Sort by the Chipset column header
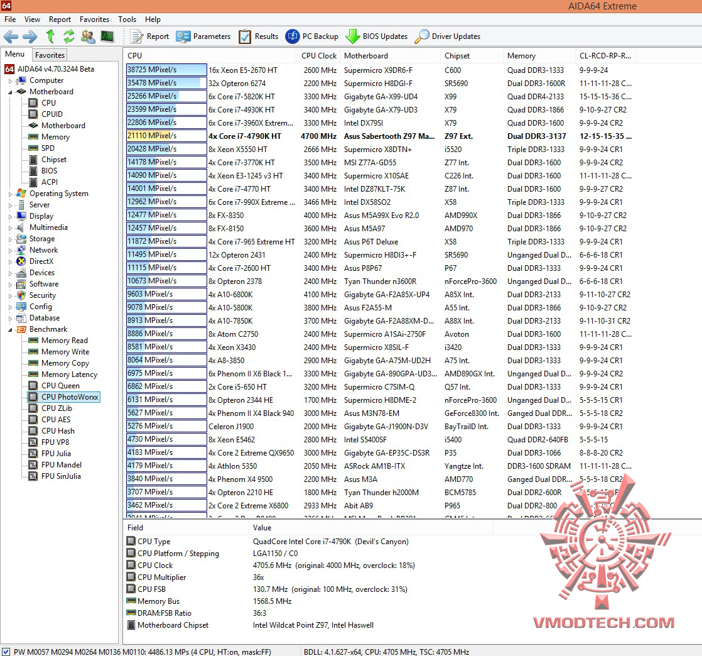The width and height of the screenshot is (702, 656). pos(472,56)
